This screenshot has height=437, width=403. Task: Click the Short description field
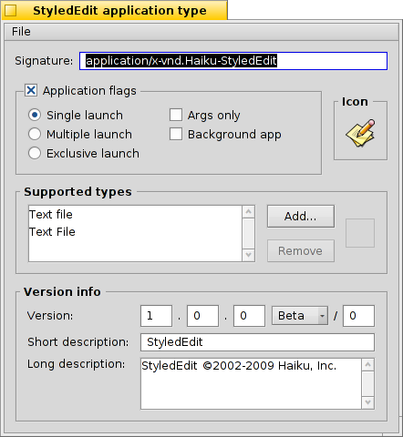257,342
